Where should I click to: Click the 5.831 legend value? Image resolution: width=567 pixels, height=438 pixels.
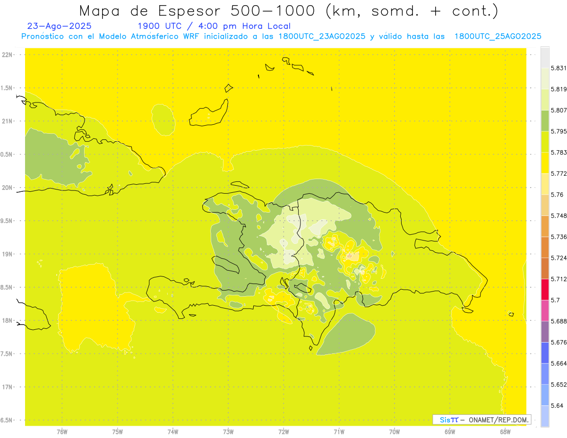coord(559,68)
